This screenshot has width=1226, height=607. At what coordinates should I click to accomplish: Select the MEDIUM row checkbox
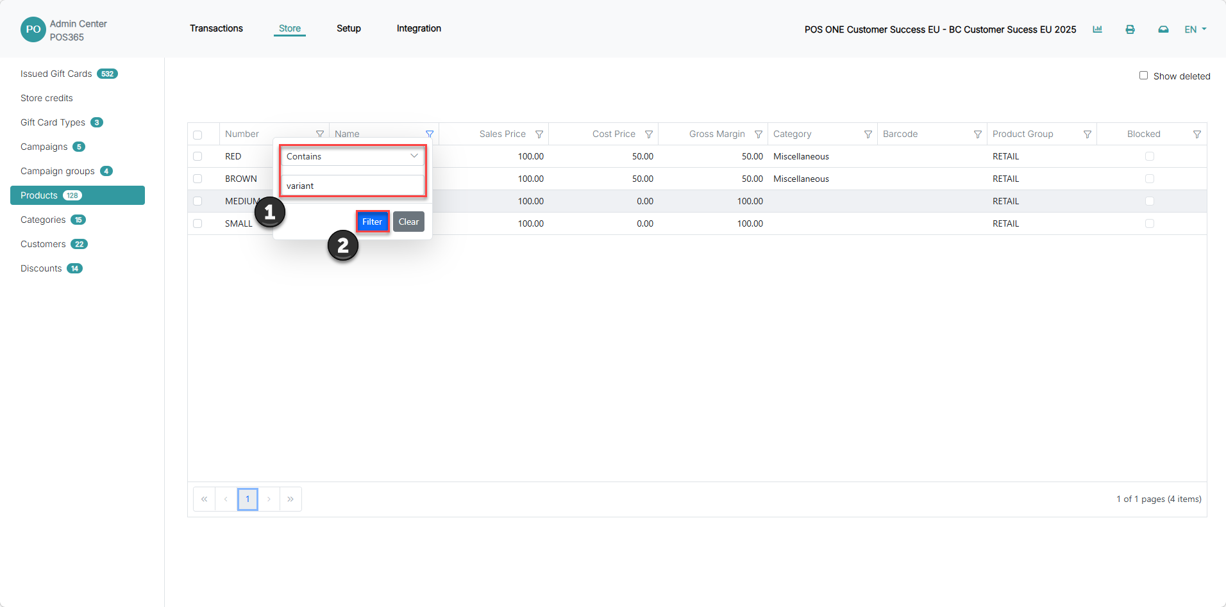pyautogui.click(x=197, y=201)
